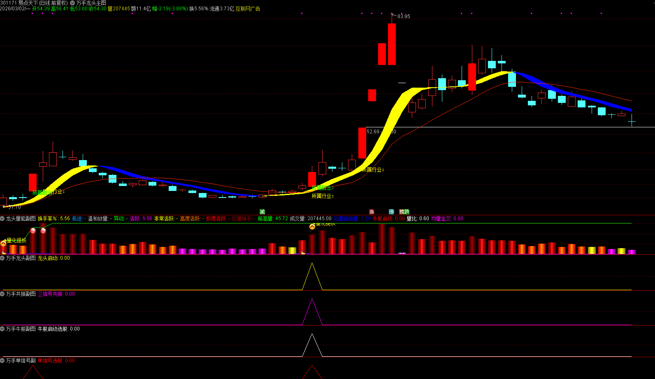Click the orange arrow icon beside left 量化捉妖

[x=3, y=244]
